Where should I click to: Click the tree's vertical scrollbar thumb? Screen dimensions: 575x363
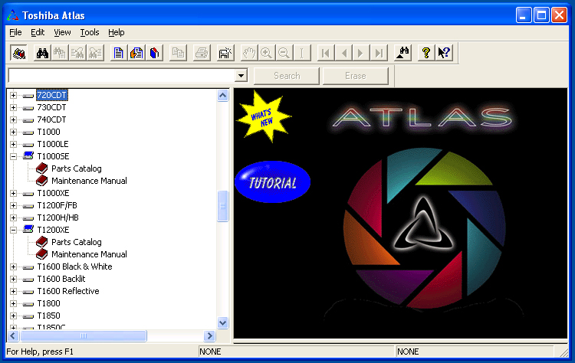(223, 207)
